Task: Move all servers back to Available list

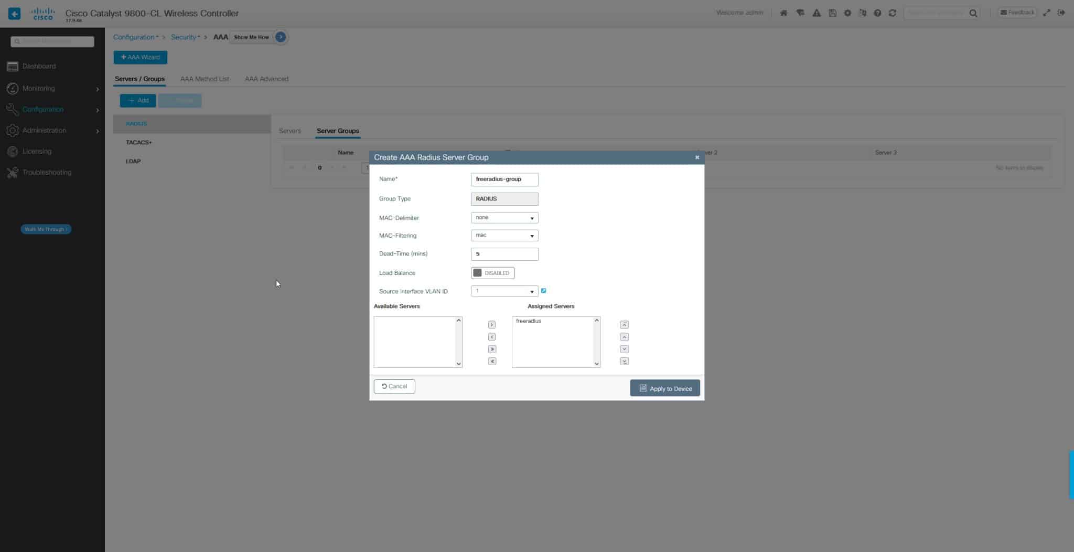Action: click(492, 361)
